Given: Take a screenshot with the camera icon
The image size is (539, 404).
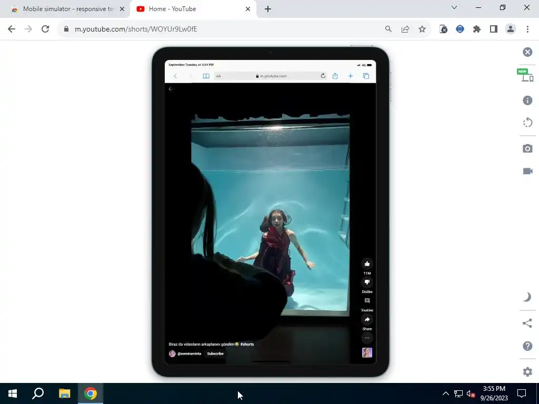Looking at the screenshot, I should 527,148.
